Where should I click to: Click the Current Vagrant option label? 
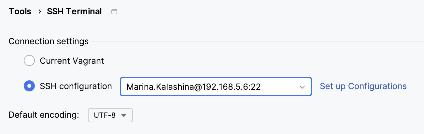[x=72, y=61]
